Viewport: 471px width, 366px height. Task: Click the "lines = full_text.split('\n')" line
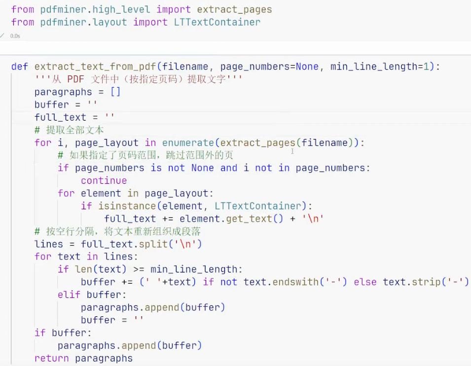[x=118, y=244]
